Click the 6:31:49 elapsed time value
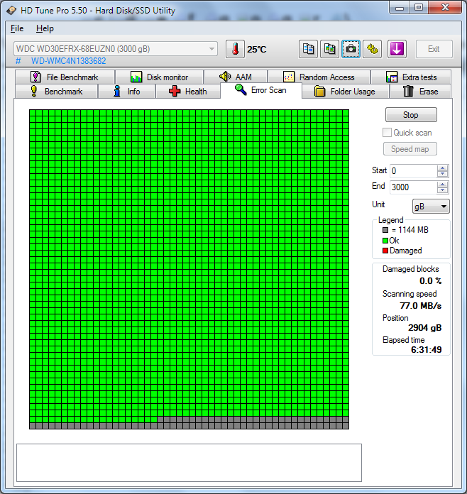Screen dimensions: 467x494 (427, 350)
